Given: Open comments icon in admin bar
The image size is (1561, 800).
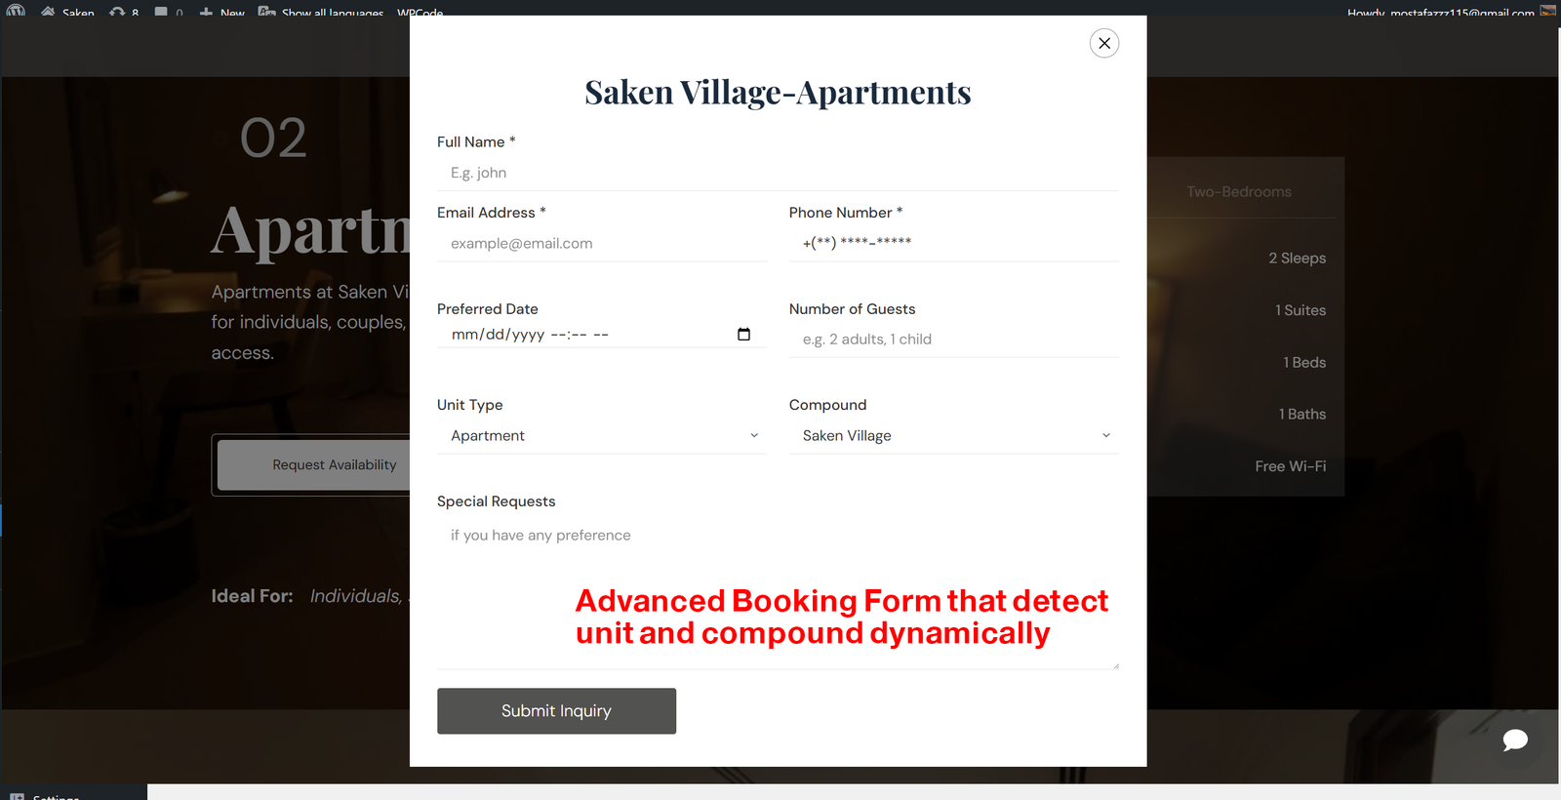Looking at the screenshot, I should (161, 12).
